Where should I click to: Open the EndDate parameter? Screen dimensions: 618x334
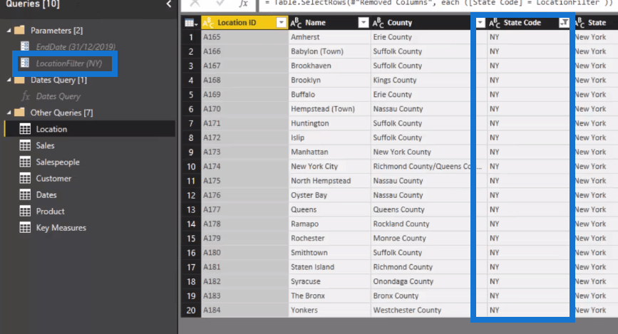(76, 47)
